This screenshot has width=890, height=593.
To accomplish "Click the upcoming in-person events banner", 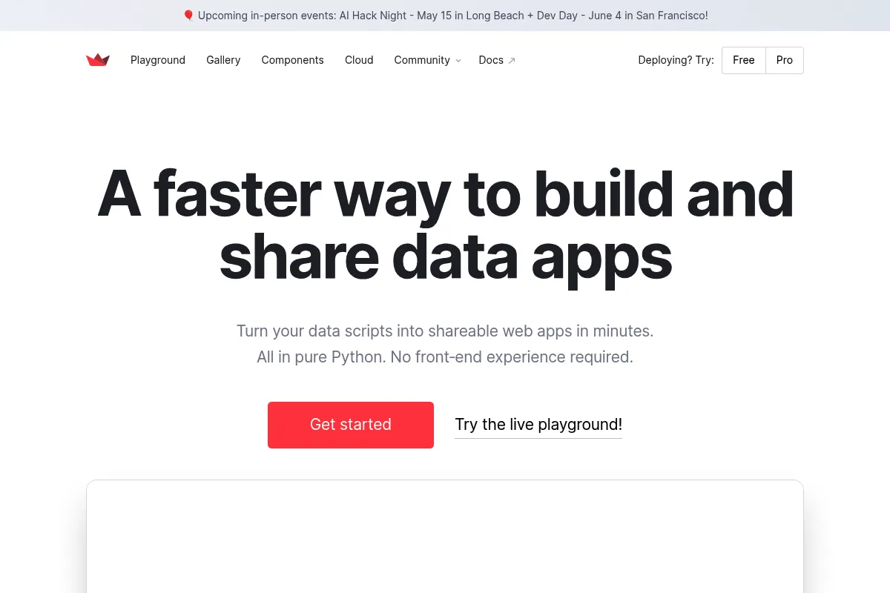I will tap(445, 15).
